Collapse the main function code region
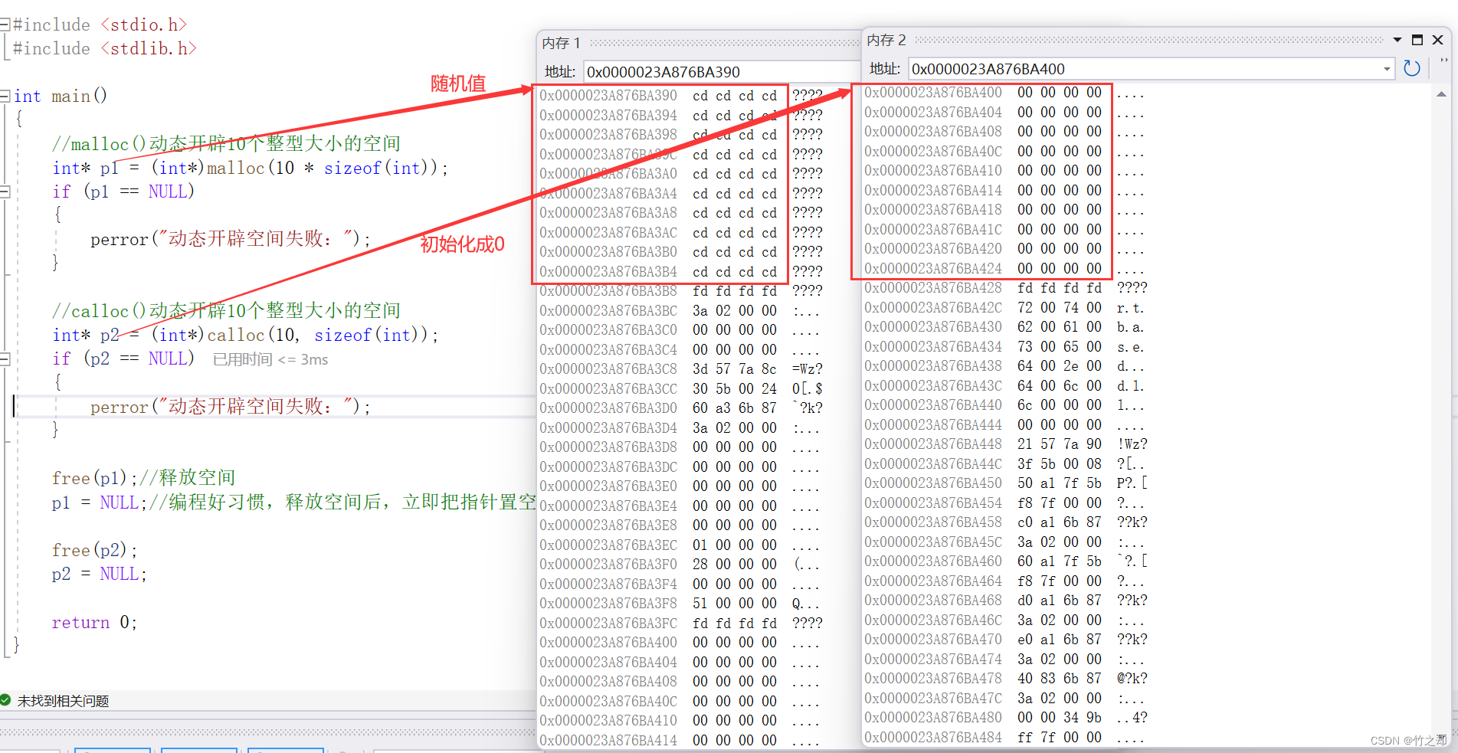Image resolution: width=1458 pixels, height=753 pixels. pos(4,96)
